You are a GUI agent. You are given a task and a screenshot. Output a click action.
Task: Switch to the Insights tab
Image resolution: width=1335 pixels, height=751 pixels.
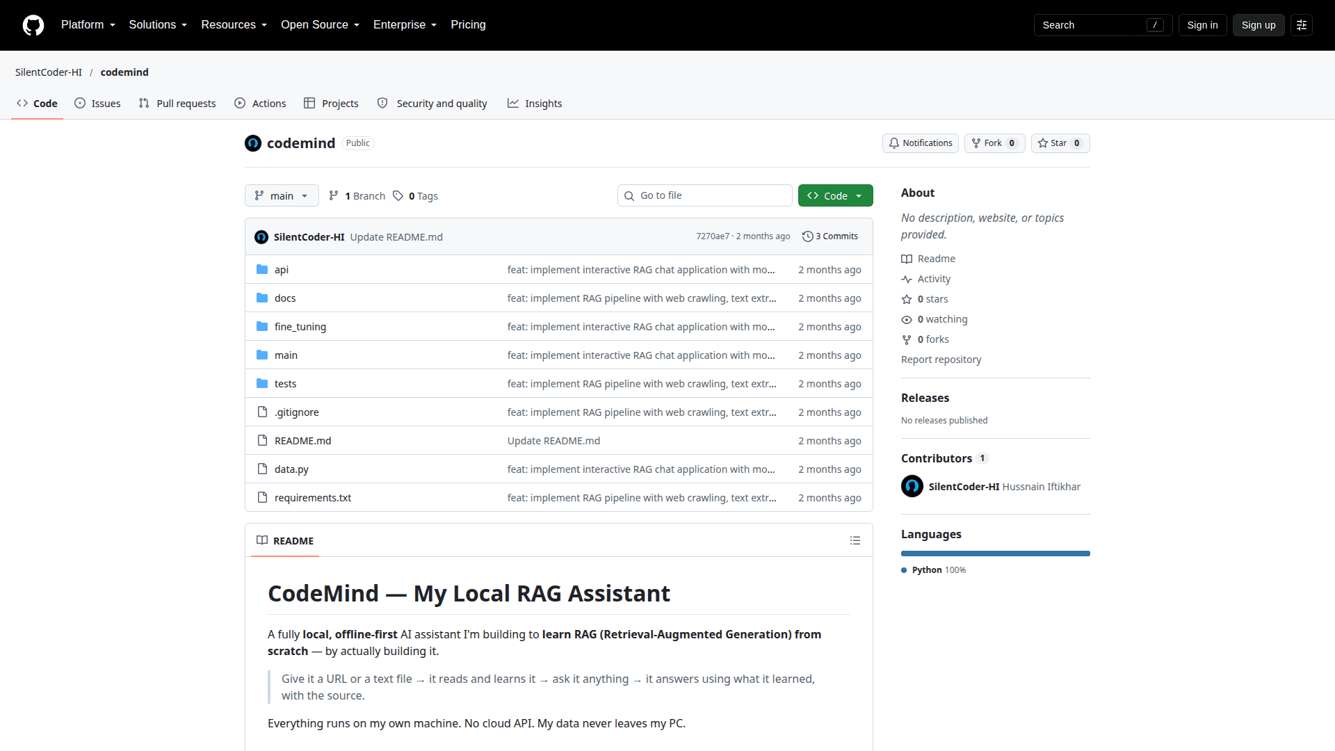[535, 104]
